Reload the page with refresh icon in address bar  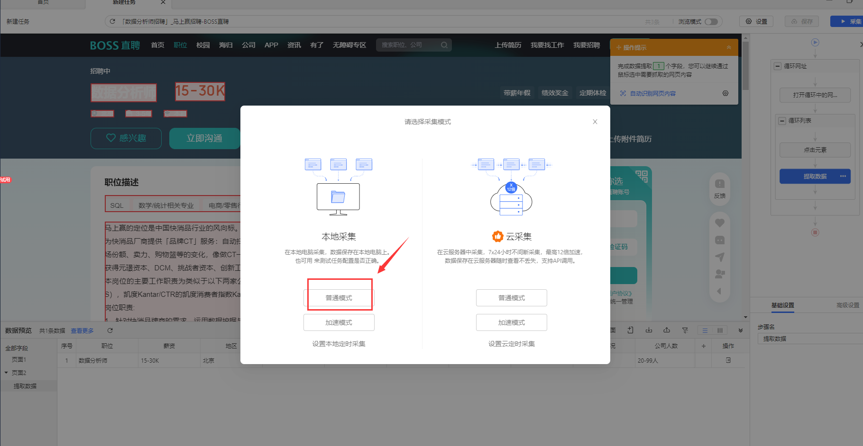112,21
